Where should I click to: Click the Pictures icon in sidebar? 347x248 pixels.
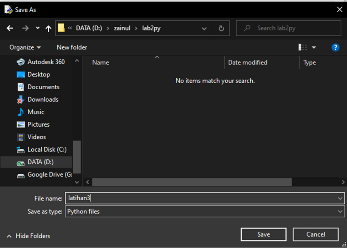click(21, 125)
